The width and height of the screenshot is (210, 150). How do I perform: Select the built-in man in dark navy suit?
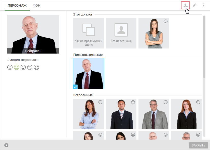coord(121,114)
